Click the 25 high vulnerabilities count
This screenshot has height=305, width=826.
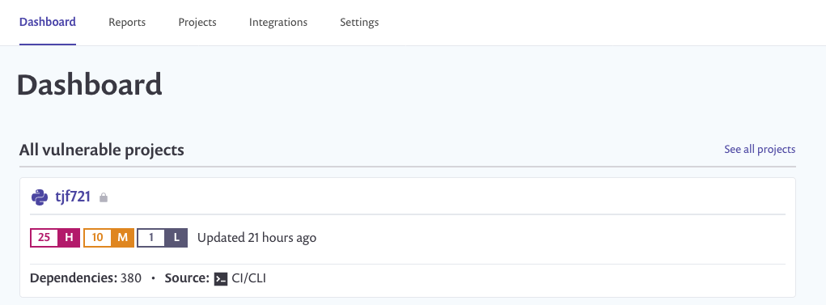(44, 238)
